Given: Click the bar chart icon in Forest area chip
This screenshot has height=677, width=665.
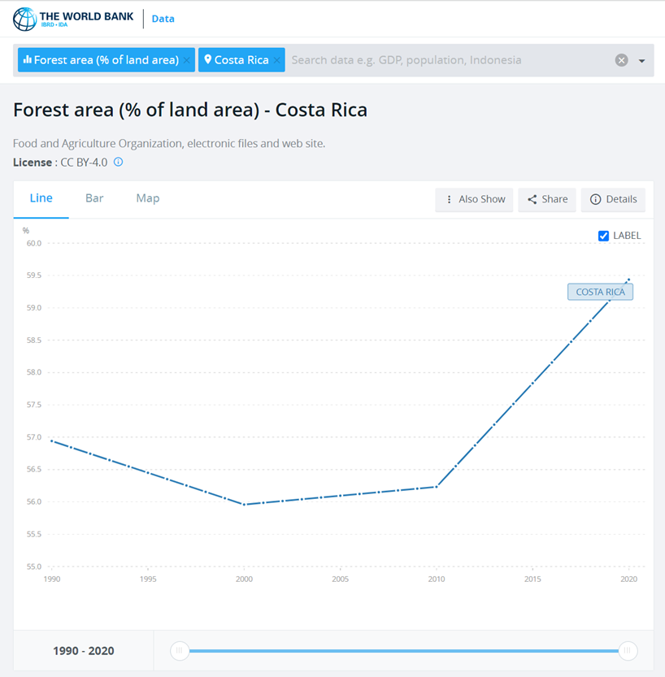Looking at the screenshot, I should point(27,59).
